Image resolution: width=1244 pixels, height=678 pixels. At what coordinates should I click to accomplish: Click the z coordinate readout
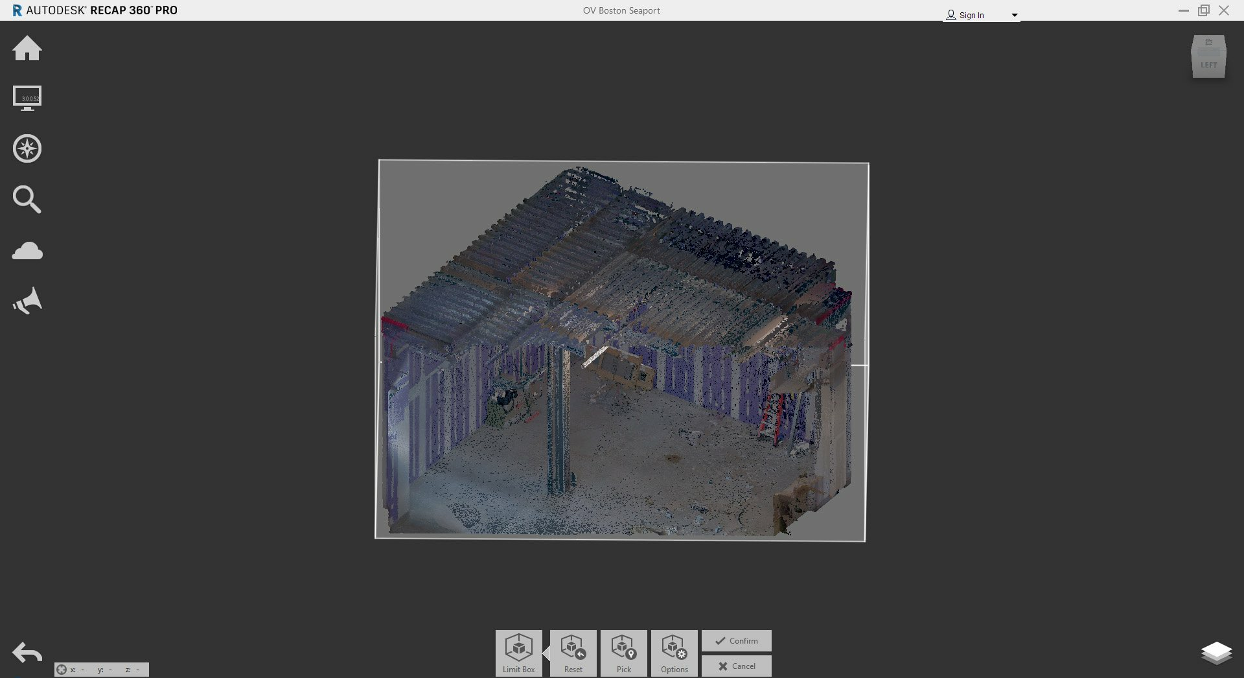pyautogui.click(x=132, y=670)
